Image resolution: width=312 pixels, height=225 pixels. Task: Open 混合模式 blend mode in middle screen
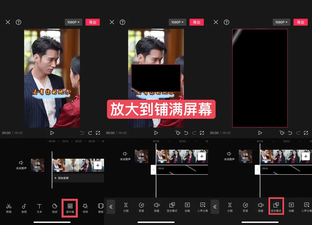pos(172,207)
